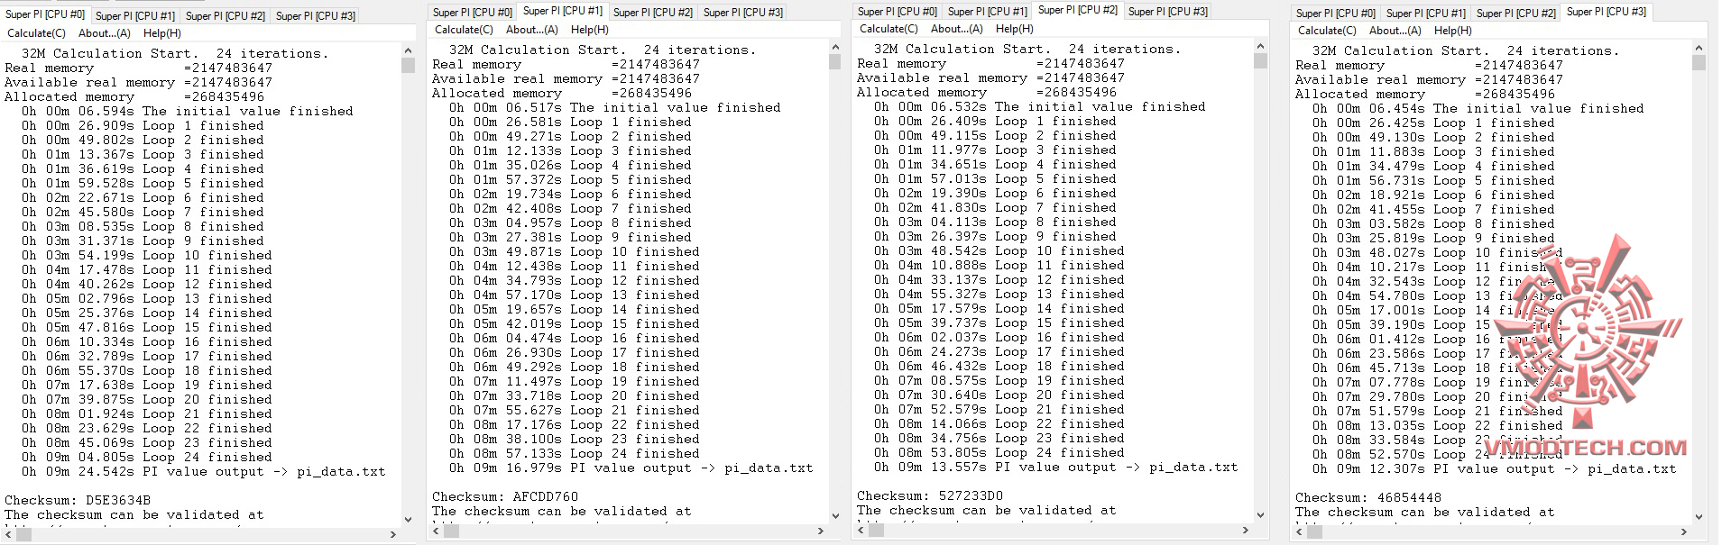Click scroll-right arrow in the 46854448 window

click(1684, 532)
